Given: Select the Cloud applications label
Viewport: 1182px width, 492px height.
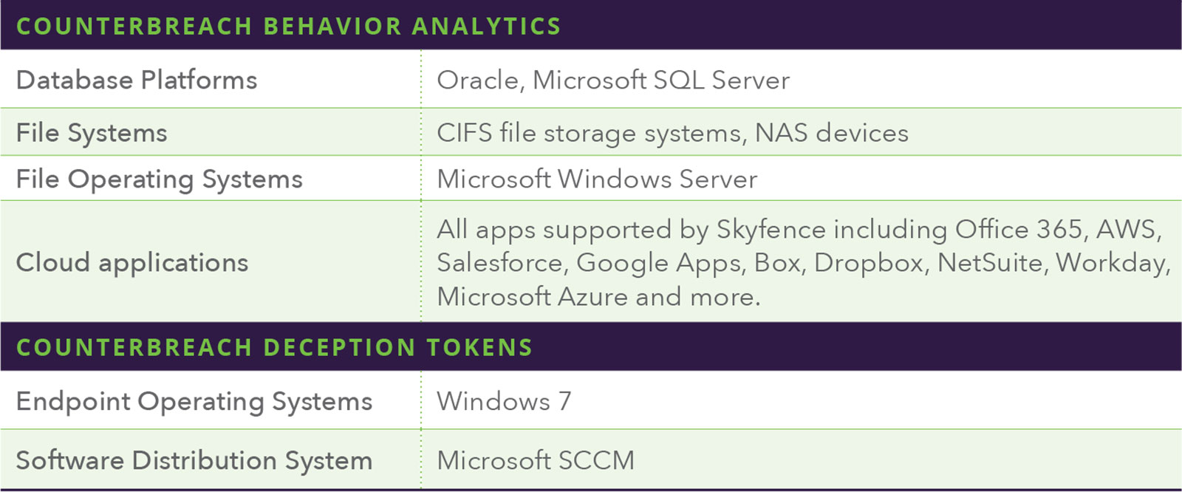Looking at the screenshot, I should point(132,263).
